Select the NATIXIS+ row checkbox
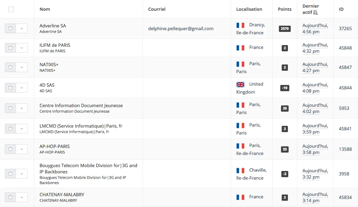This screenshot has height=207, width=358. pos(10,67)
